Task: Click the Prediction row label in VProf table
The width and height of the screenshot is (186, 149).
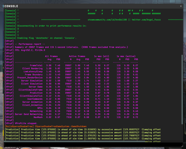Action: pyautogui.click(x=36, y=93)
